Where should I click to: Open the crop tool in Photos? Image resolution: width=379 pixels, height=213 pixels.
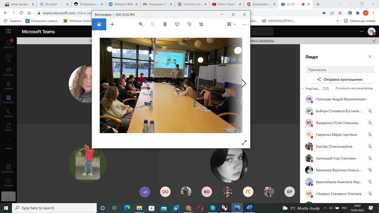point(201,24)
